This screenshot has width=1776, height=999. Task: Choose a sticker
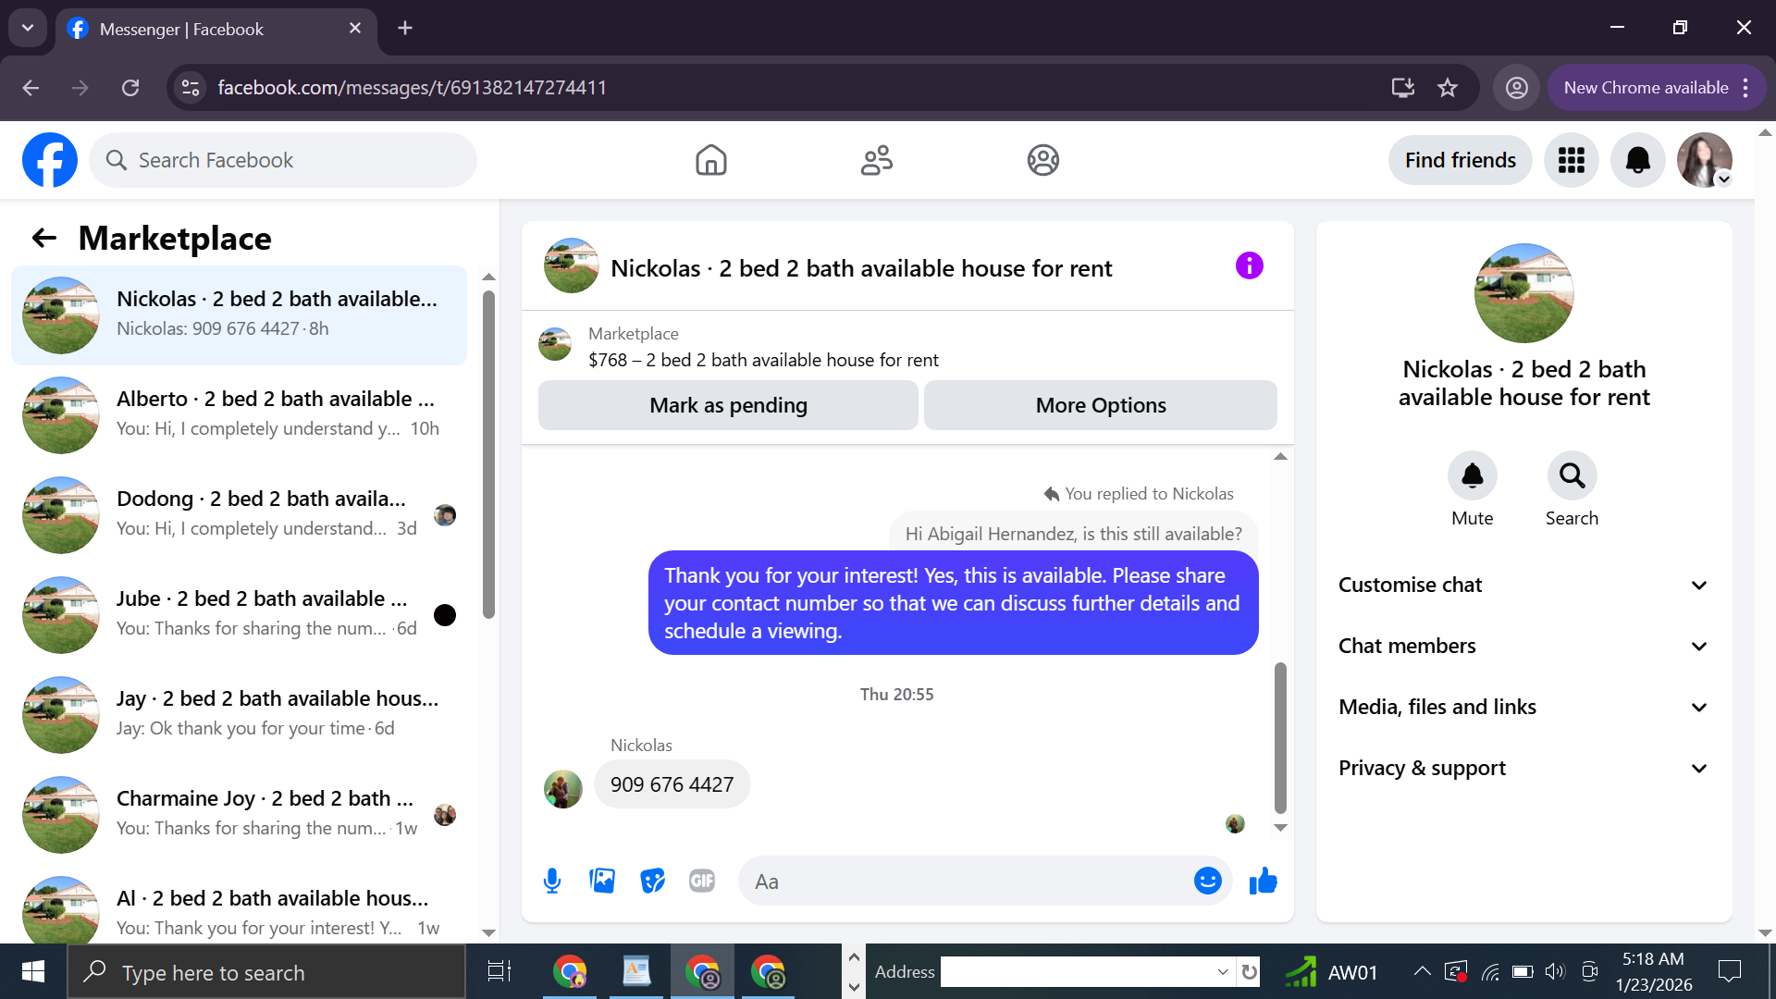[652, 881]
